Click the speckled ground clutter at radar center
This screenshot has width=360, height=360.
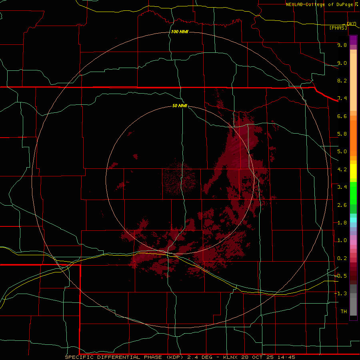(180, 178)
